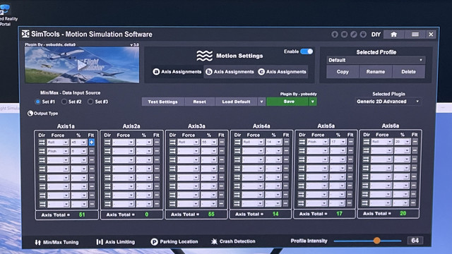452x254 pixels.
Task: Open the Min/Max Tuning section
Action: click(x=56, y=243)
